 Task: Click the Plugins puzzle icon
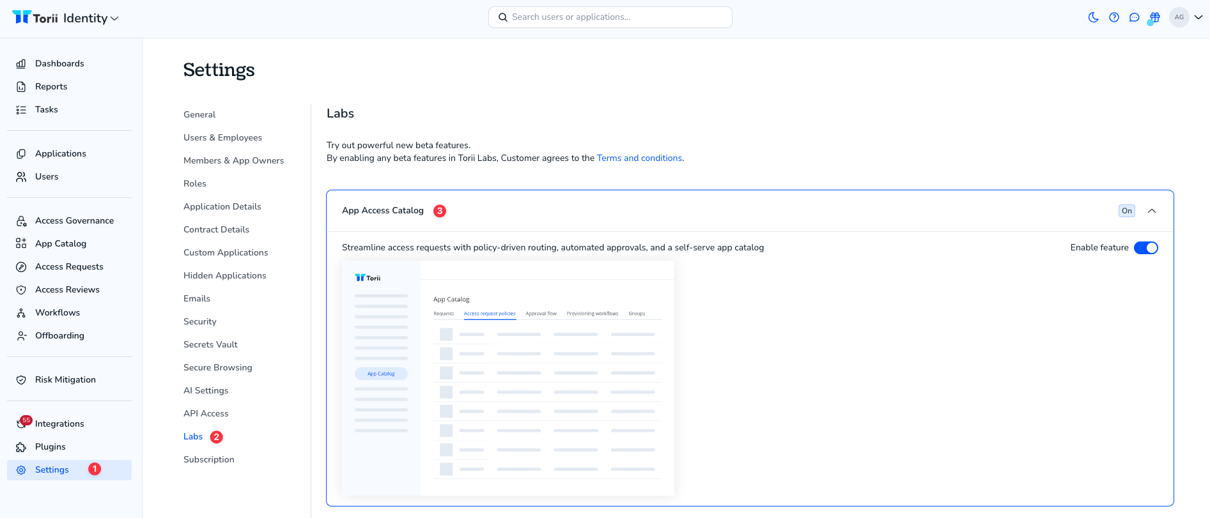point(21,446)
